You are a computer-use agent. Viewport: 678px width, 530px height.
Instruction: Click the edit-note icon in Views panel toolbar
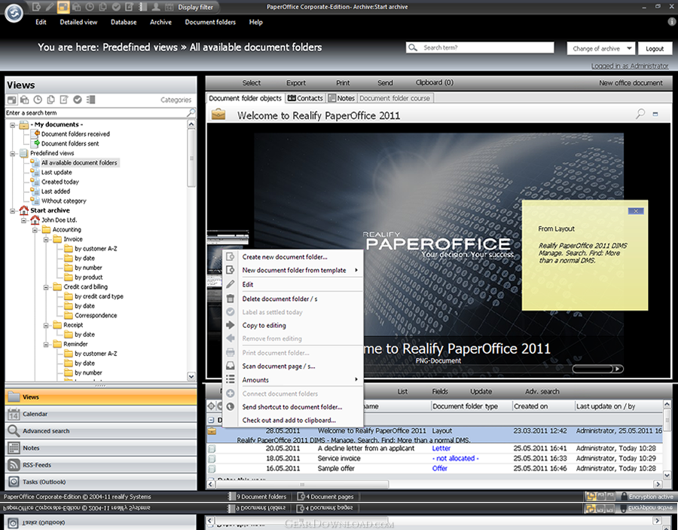[x=64, y=100]
